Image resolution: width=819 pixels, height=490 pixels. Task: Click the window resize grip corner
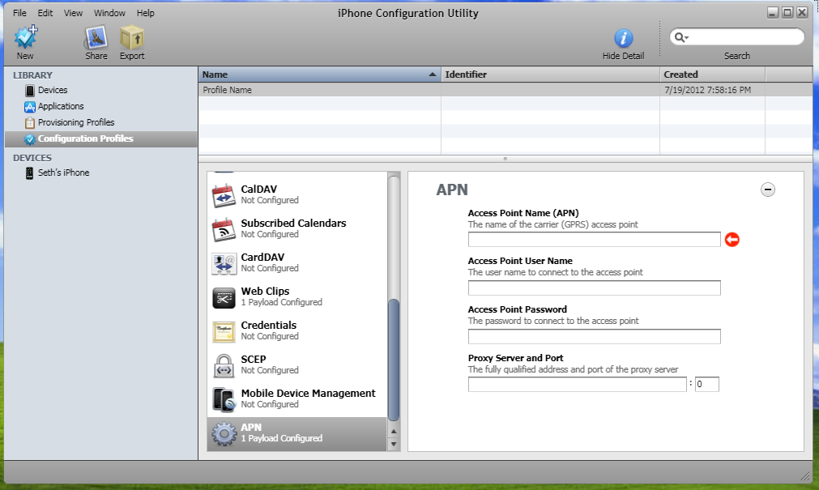point(805,475)
